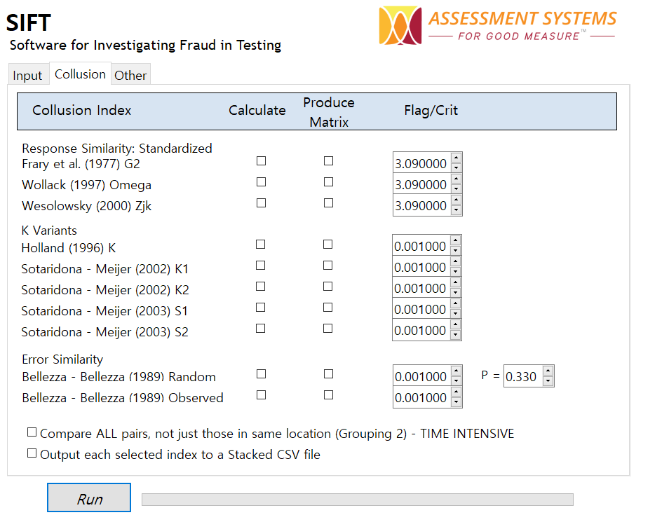
Task: Enable Calculate for Sotaridona-Meijer S1
Action: pos(261,308)
